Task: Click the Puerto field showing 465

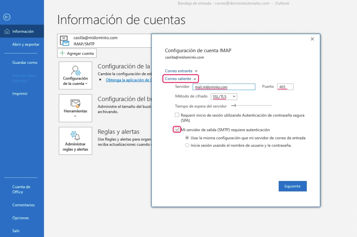Action: (285, 87)
